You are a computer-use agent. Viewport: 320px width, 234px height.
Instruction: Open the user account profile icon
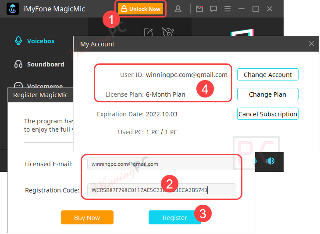pyautogui.click(x=178, y=9)
